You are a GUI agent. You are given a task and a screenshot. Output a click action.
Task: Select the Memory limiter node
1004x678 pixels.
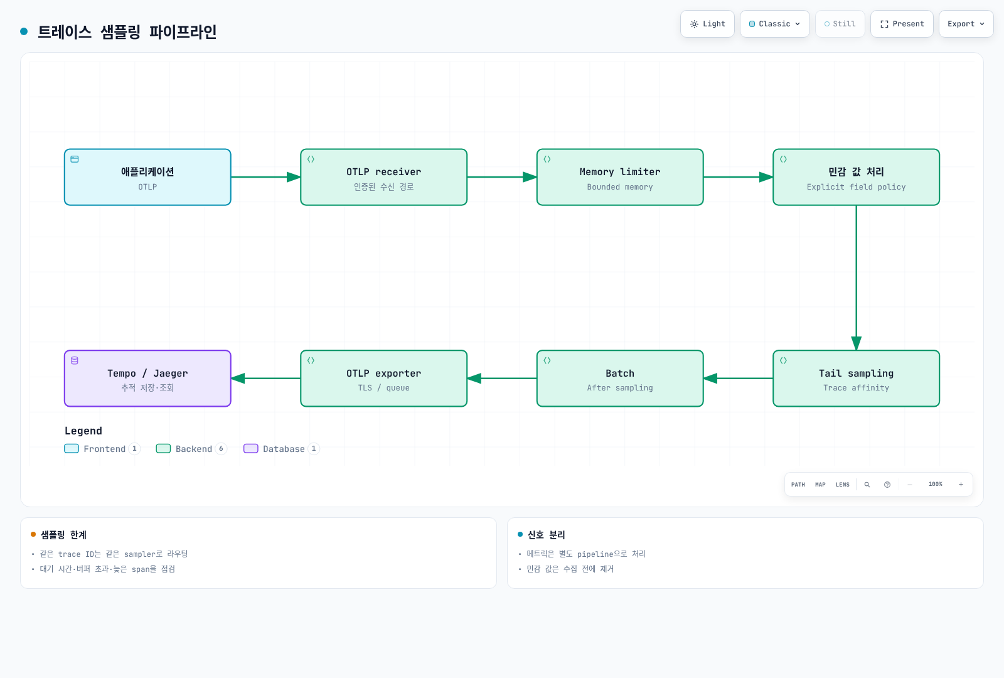click(620, 177)
